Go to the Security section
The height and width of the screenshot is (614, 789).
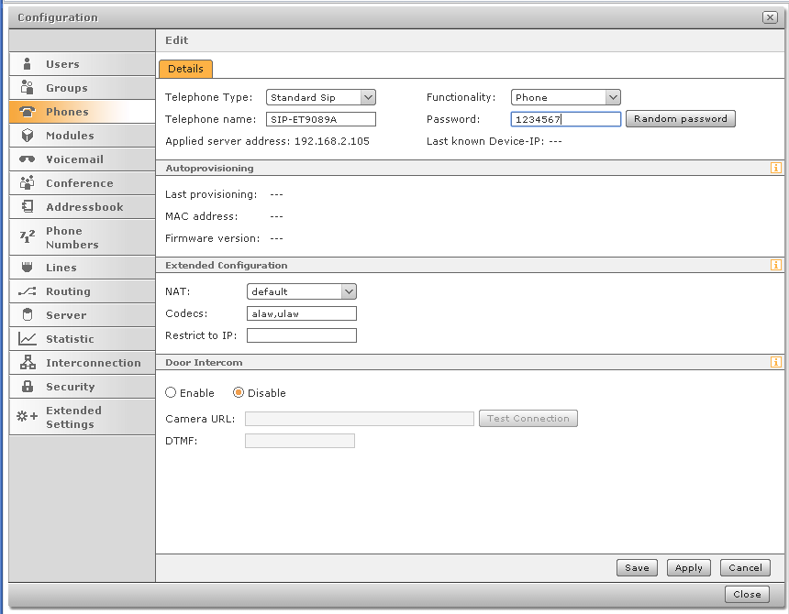tap(82, 387)
